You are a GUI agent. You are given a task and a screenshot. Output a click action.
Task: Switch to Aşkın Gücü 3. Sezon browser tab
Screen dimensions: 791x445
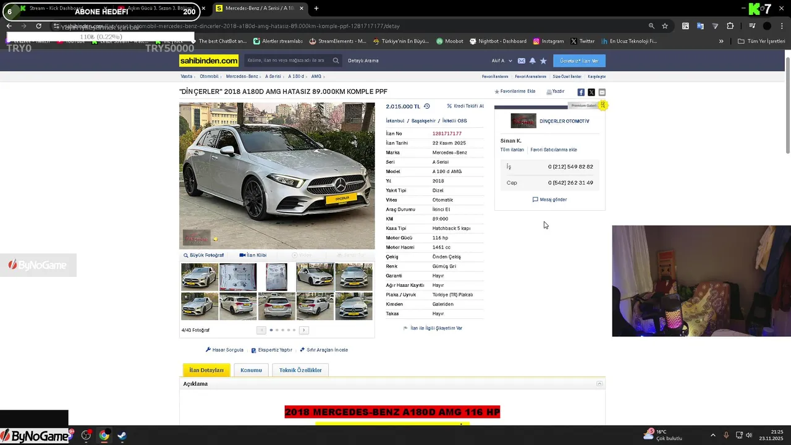pos(159,9)
